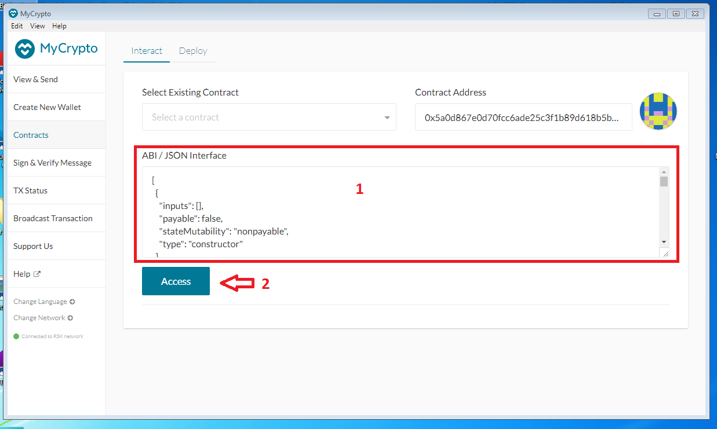
Task: Click the ABI textarea scroll up arrow
Action: click(x=664, y=171)
